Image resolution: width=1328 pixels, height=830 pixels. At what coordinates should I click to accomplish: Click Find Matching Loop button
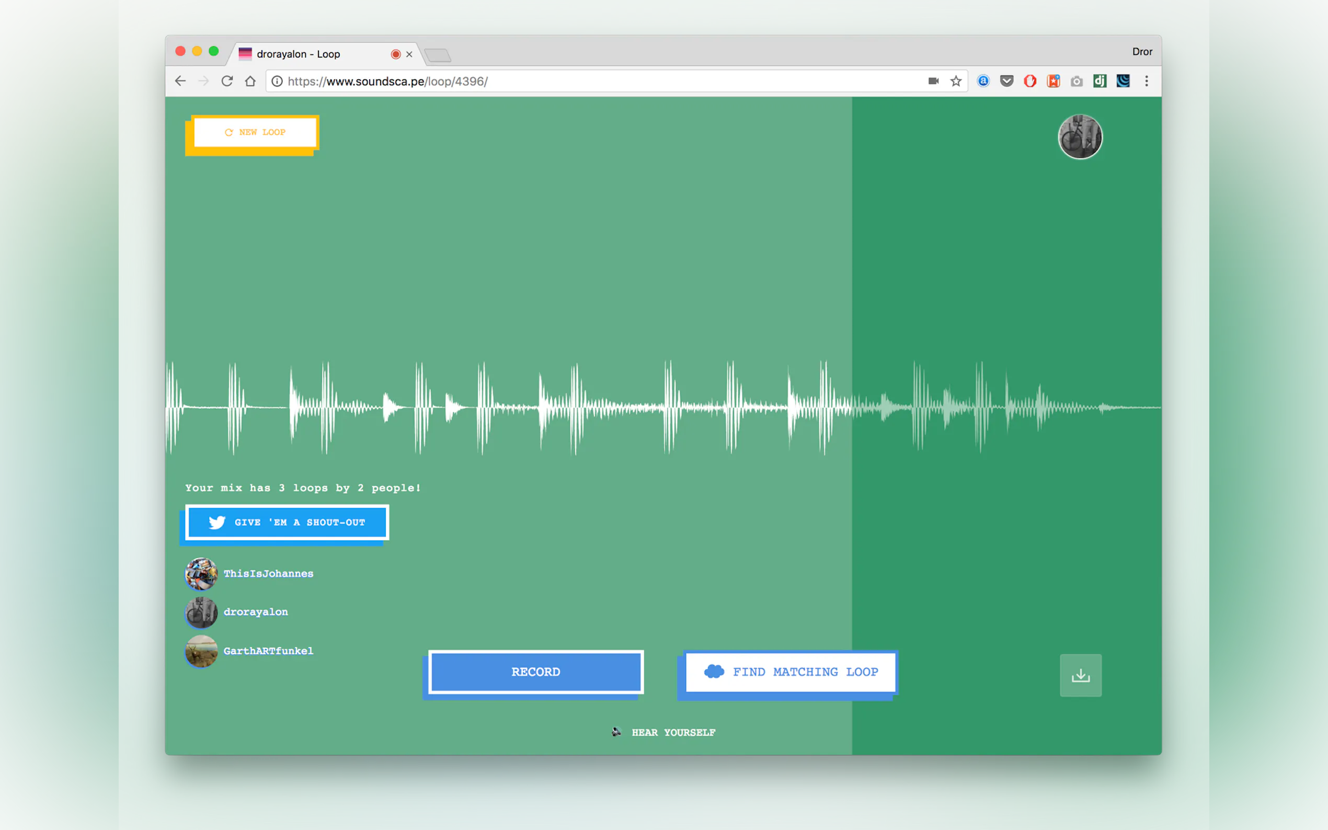coord(791,672)
